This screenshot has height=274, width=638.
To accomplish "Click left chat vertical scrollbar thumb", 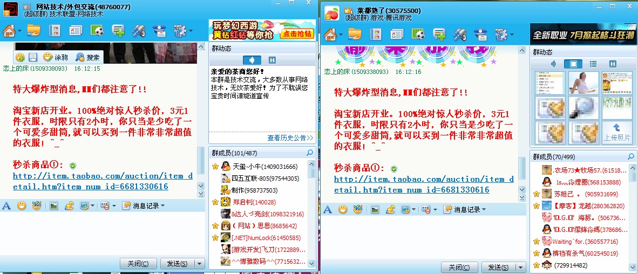I will 201,161.
